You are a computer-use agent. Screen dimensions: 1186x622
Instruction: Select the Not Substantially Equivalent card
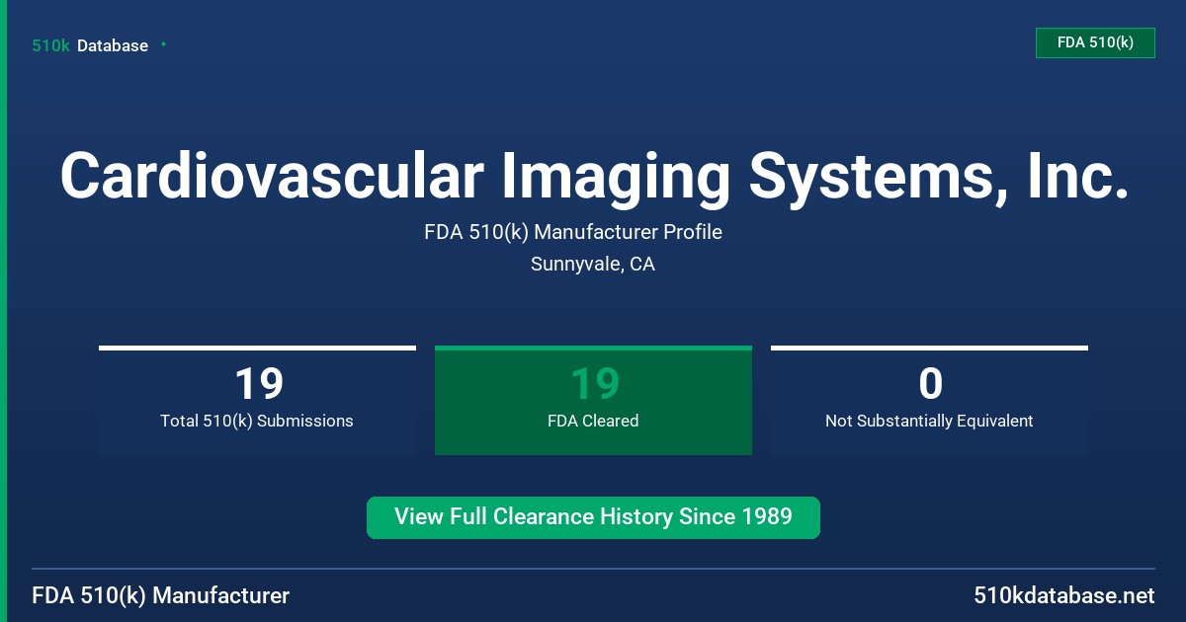click(929, 401)
